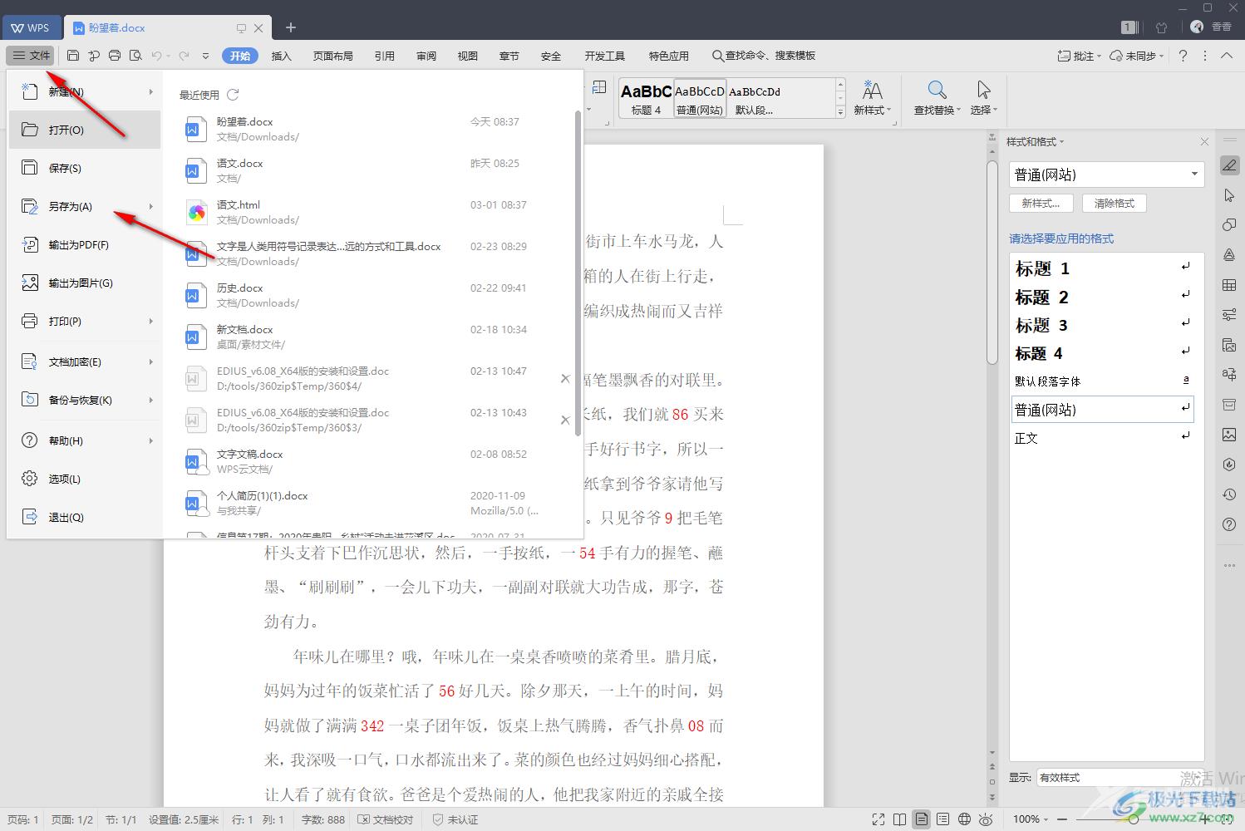The image size is (1245, 831).
Task: Close the 盼望着.docx document tab
Action: (258, 27)
